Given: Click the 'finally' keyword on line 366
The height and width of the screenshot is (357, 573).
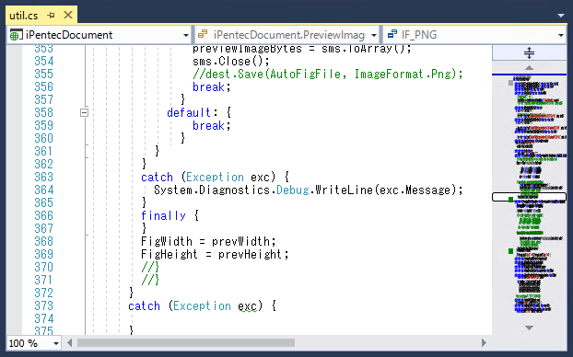Looking at the screenshot, I should [163, 215].
